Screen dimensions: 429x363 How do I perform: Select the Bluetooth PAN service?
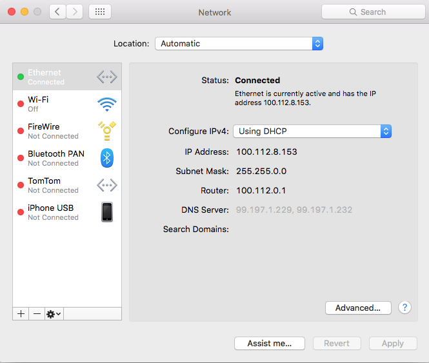coord(67,158)
